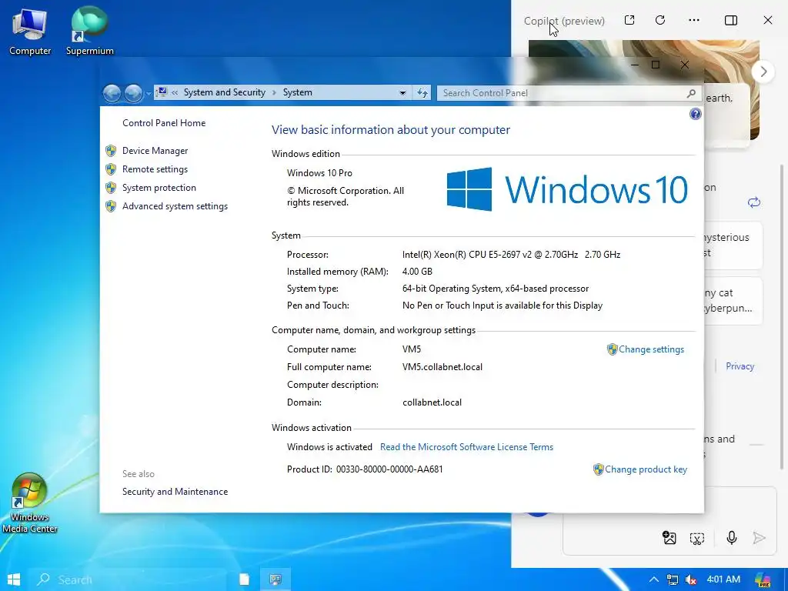Read the Microsoft Software License Terms

coord(466,447)
